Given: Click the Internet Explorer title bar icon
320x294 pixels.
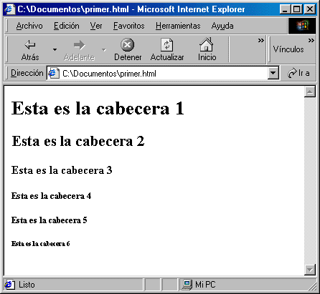Looking at the screenshot, I should pos(9,9).
